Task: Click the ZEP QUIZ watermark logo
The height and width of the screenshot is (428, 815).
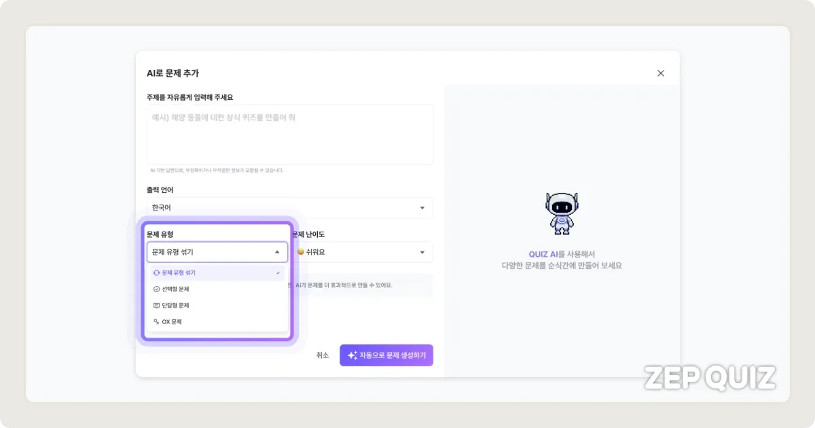Action: 710,376
